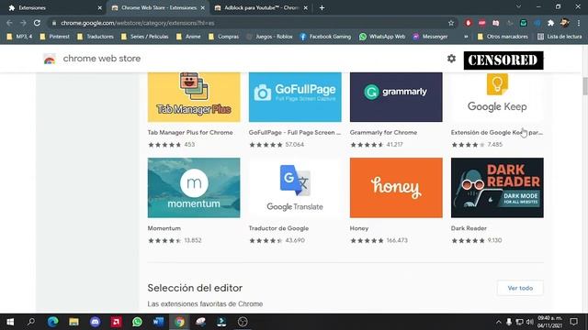Open the tab search dropdown arrow
588x330 pixels.
click(x=518, y=6)
